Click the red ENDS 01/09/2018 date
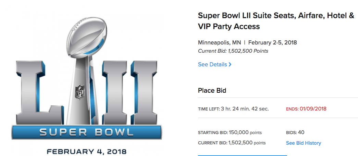 pyautogui.click(x=306, y=109)
